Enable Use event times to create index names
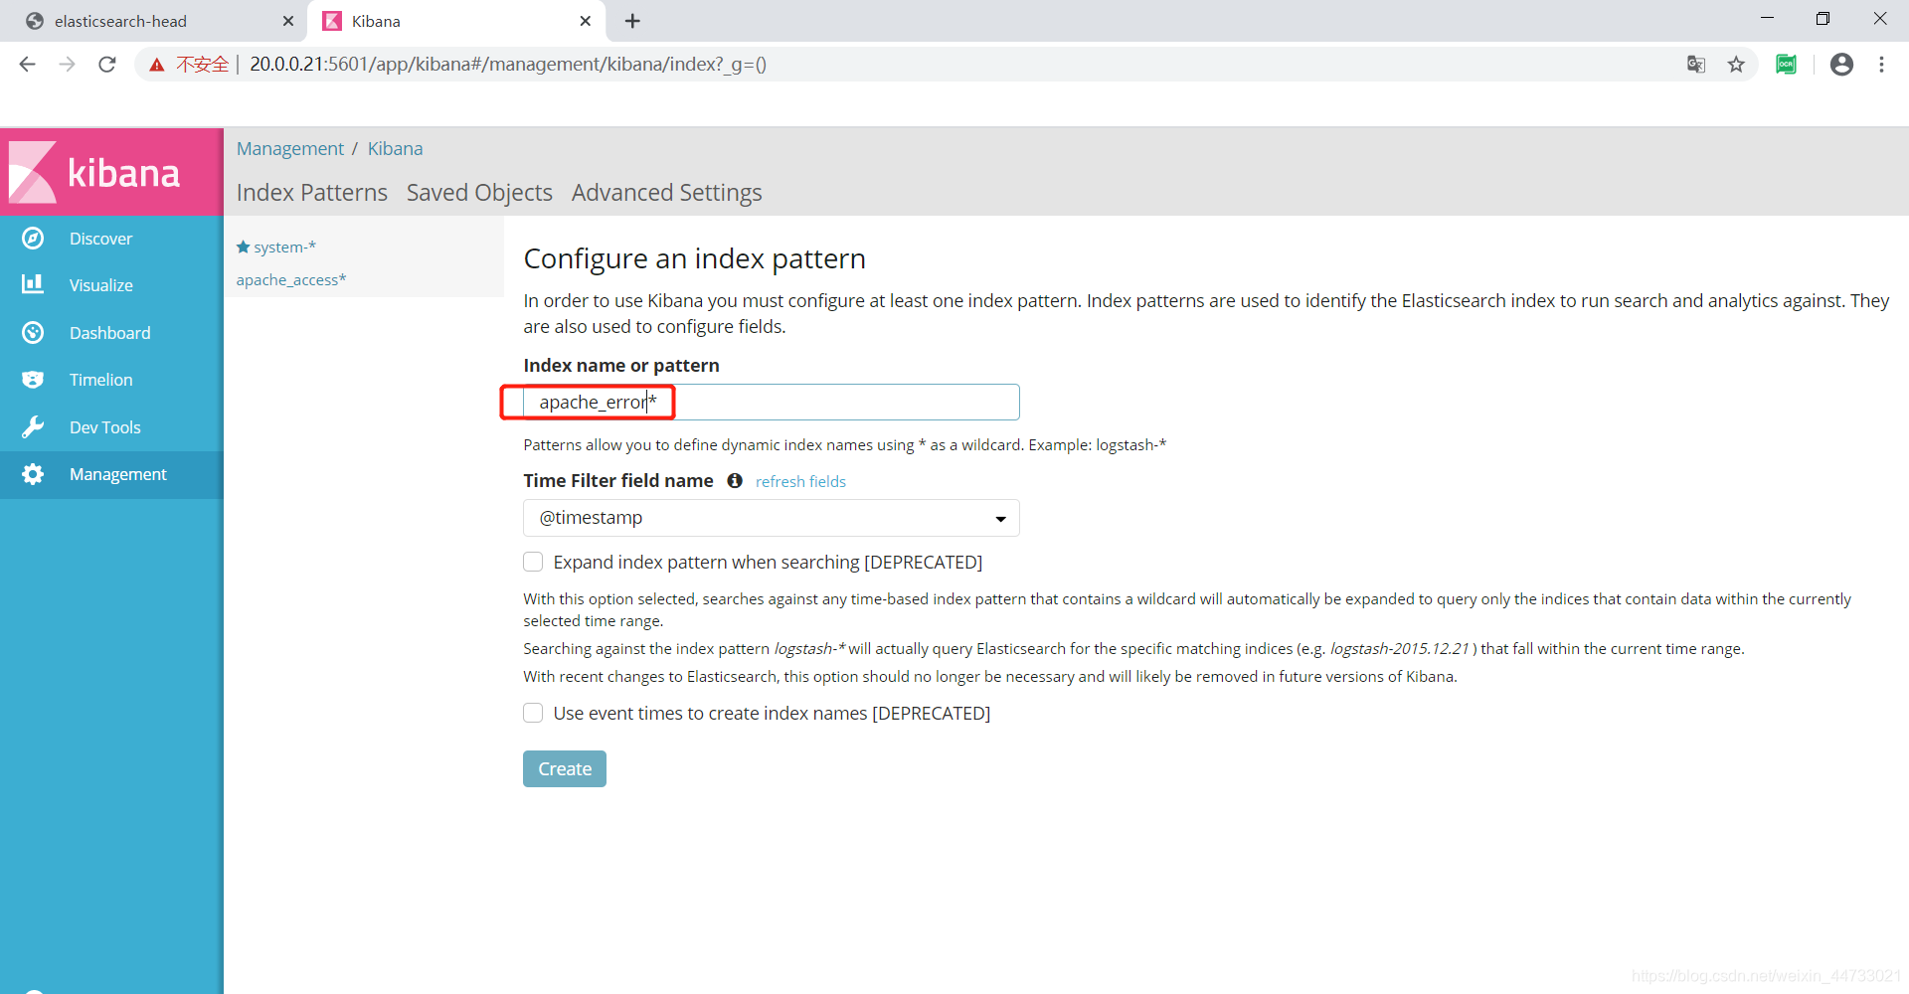The image size is (1909, 994). coord(533,713)
